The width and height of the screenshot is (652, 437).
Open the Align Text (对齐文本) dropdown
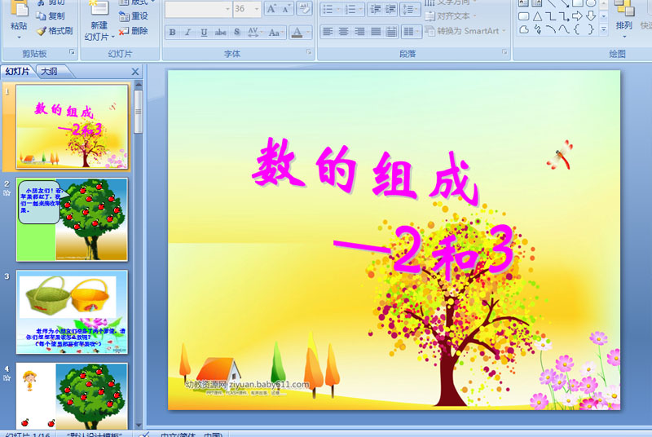[x=451, y=16]
